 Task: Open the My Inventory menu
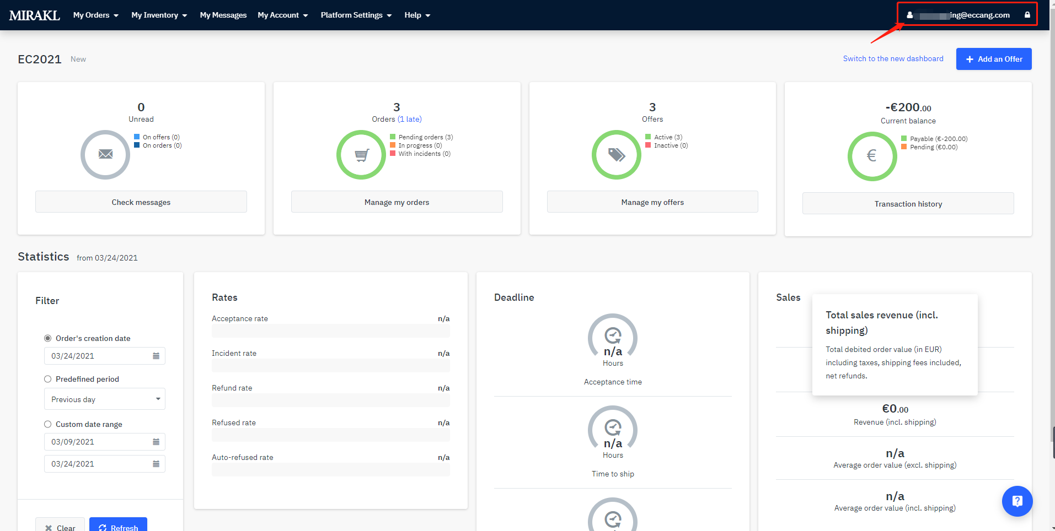(159, 15)
